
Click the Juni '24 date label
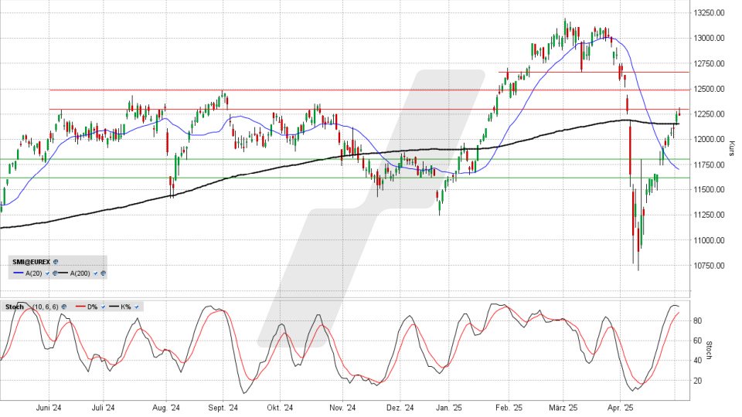pos(48,408)
